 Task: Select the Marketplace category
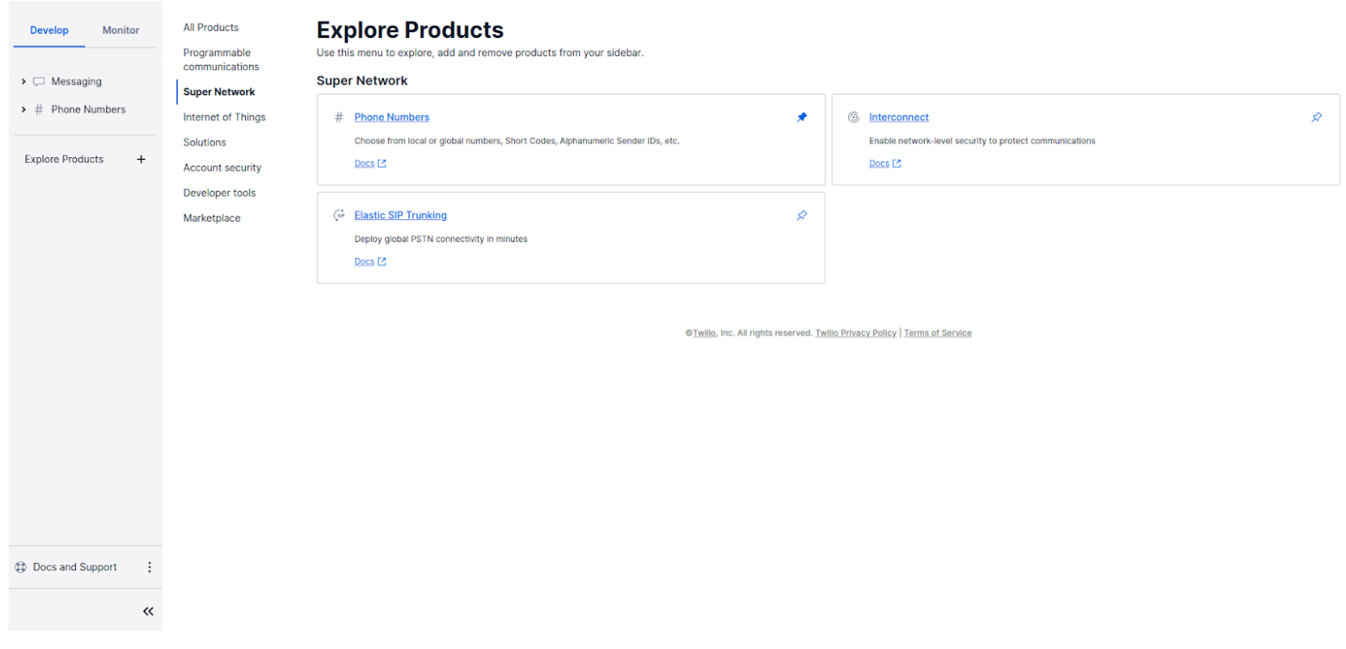211,218
